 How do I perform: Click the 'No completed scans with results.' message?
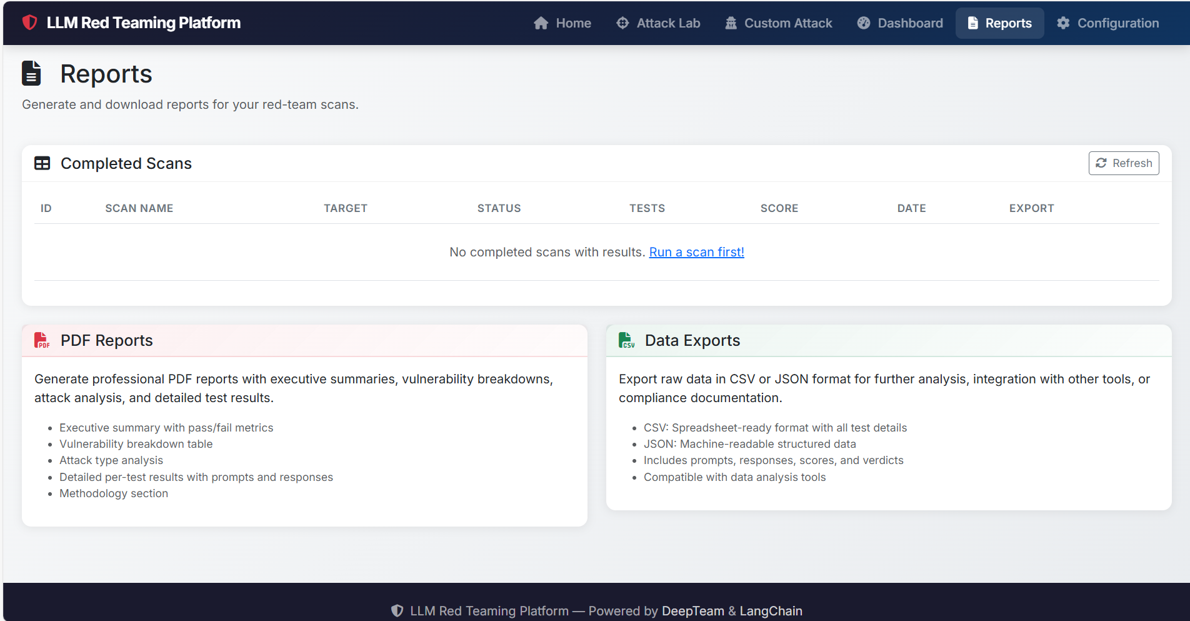[547, 252]
